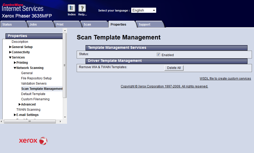The height and width of the screenshot is (153, 254).
Task: Click the Xerox logo
Action: [33, 141]
